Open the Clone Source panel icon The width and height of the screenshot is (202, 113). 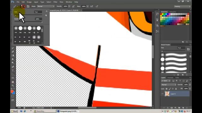(157, 25)
